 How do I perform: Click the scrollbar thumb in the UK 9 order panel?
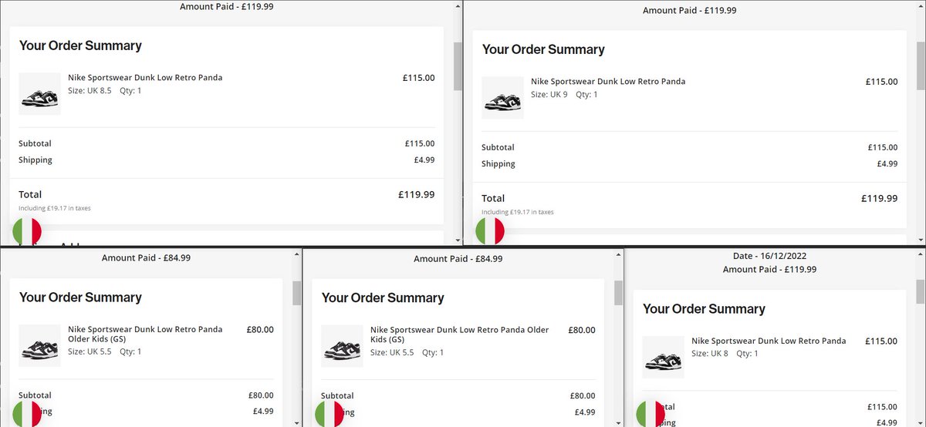(921, 66)
